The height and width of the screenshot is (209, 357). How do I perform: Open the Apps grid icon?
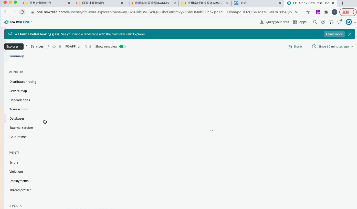click(x=295, y=22)
